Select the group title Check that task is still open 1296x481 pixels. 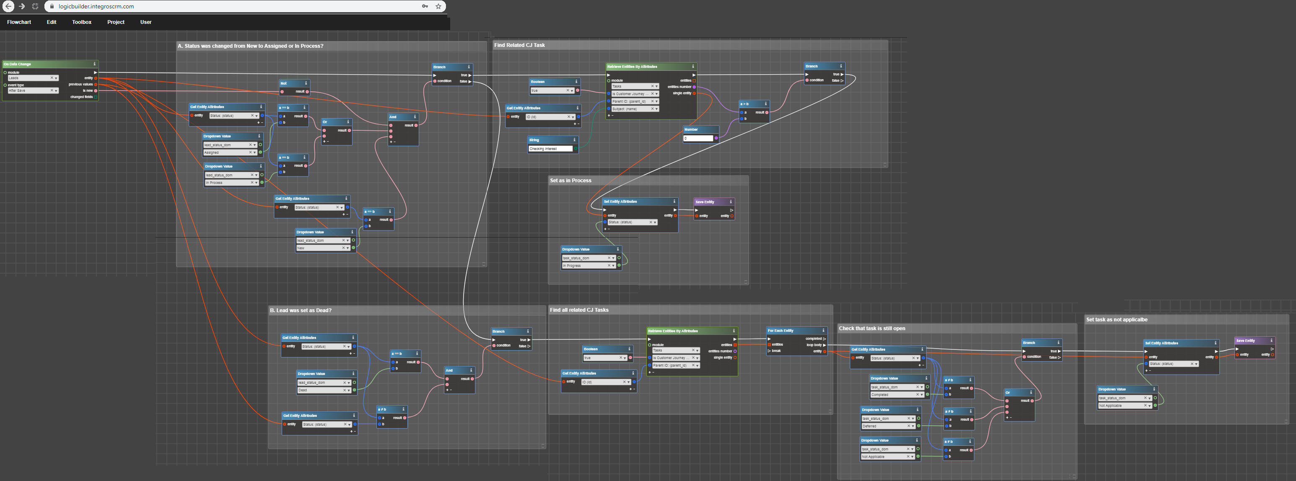click(x=872, y=328)
